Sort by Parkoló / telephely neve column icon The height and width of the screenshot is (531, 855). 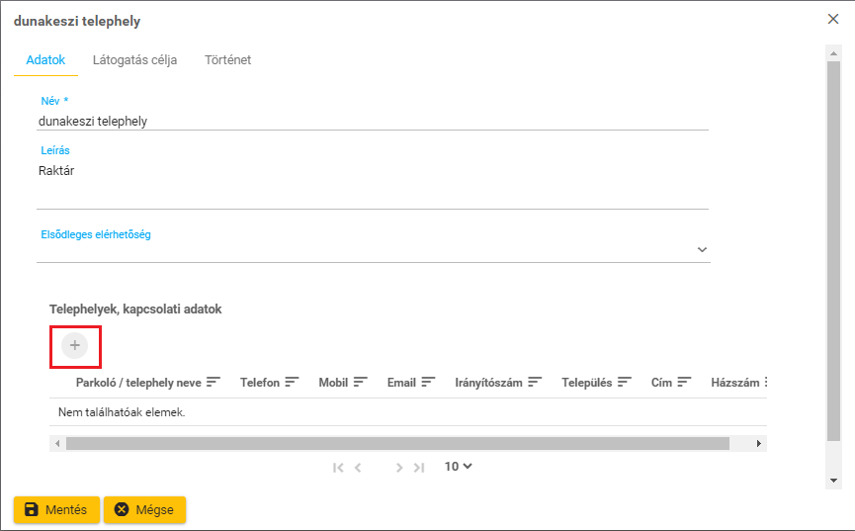[x=213, y=382]
